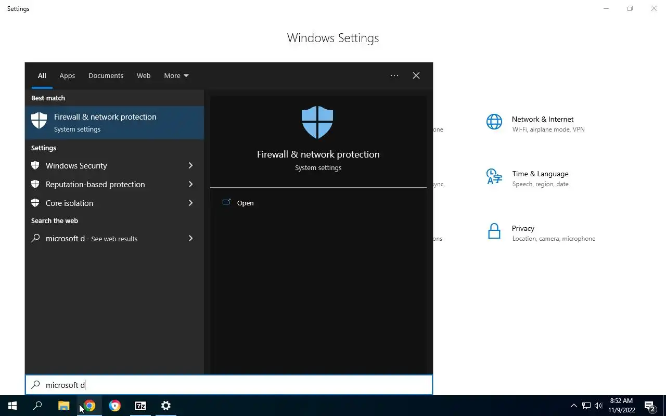
Task: Select Reputation-based protection search result
Action: click(114, 184)
